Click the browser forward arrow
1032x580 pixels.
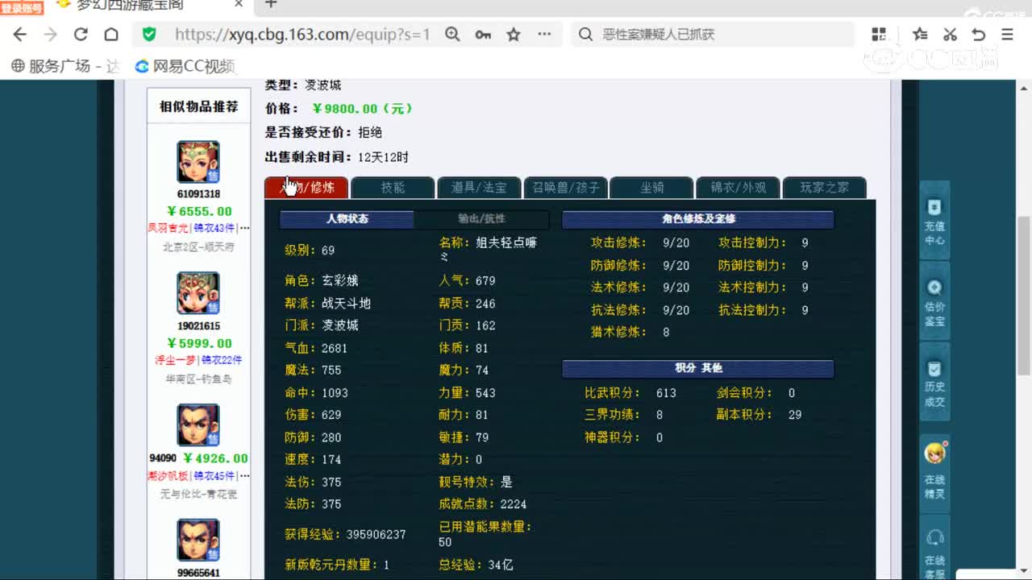coord(50,35)
